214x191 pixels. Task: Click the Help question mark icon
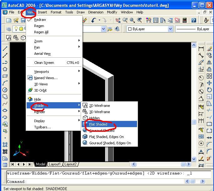point(194,20)
